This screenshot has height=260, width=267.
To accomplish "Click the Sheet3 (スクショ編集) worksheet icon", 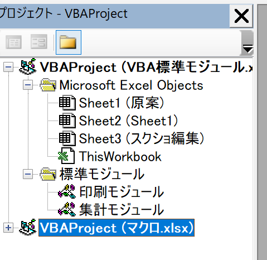I will click(67, 138).
